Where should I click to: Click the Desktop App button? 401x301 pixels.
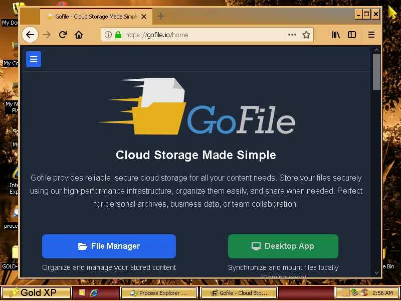[x=283, y=246]
